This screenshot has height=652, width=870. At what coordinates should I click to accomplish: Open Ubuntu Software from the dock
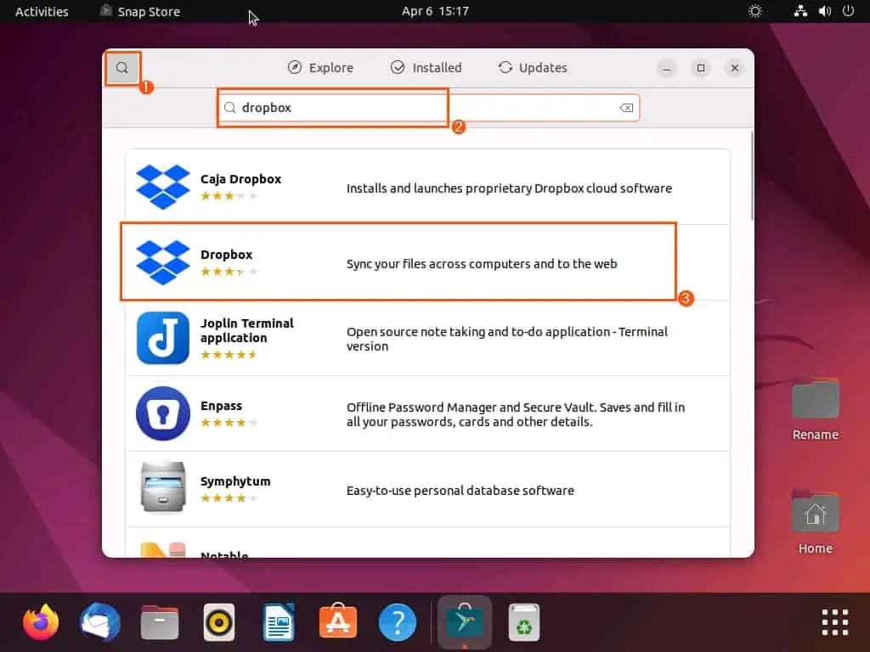pos(337,621)
